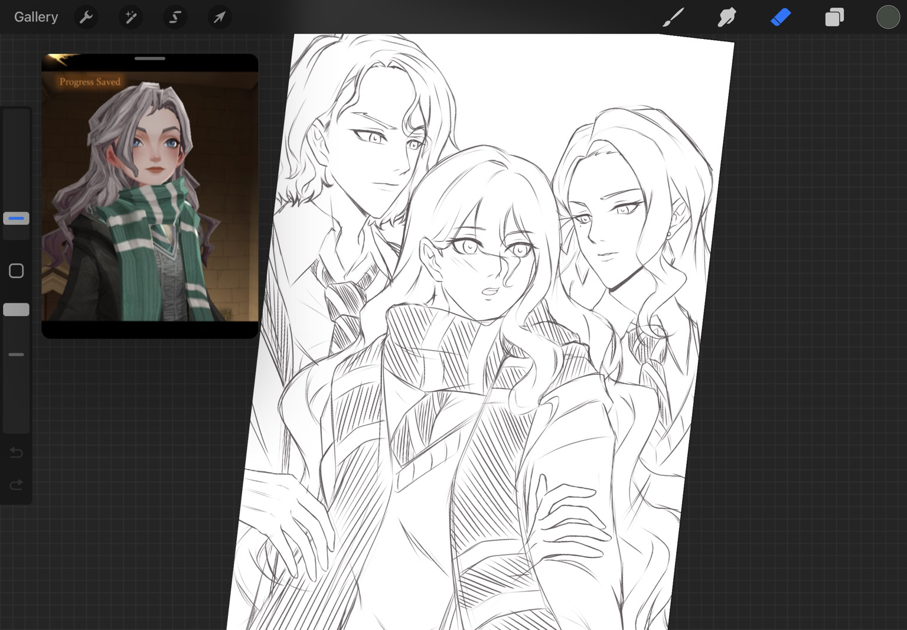Tap the reference window drag handle bar
This screenshot has width=907, height=630.
150,58
